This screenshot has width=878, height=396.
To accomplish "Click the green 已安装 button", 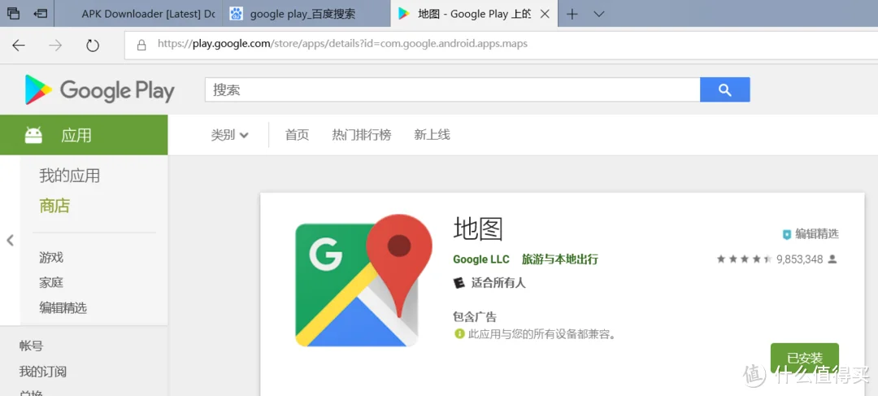I will [x=805, y=359].
